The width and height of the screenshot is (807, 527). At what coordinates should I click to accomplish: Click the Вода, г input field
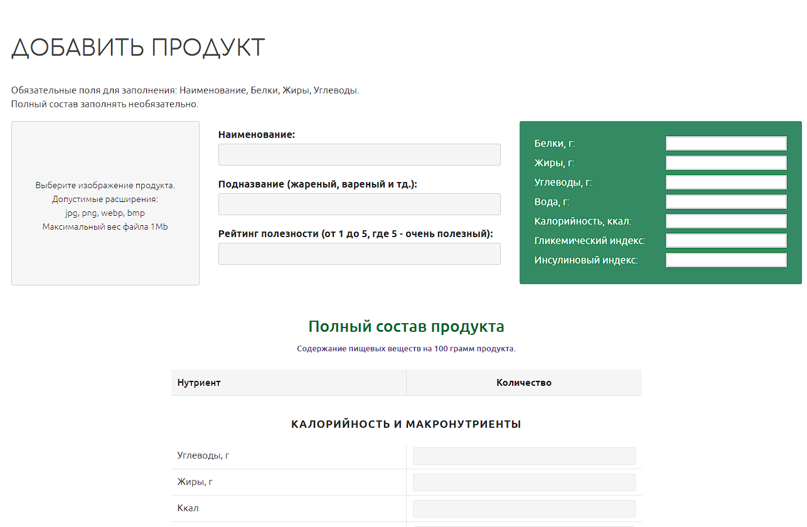point(725,202)
